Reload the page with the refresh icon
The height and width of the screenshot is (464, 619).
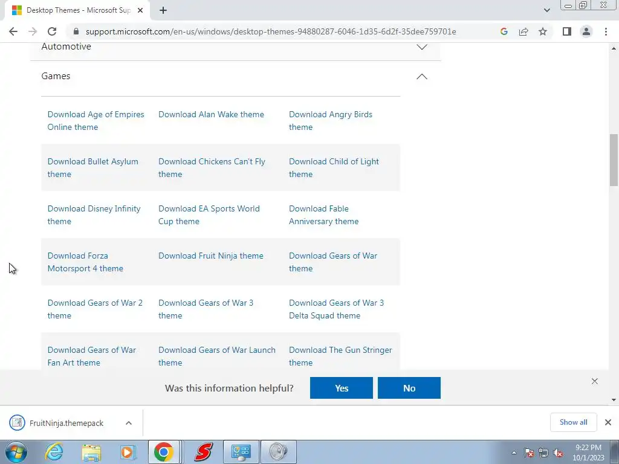point(52,31)
